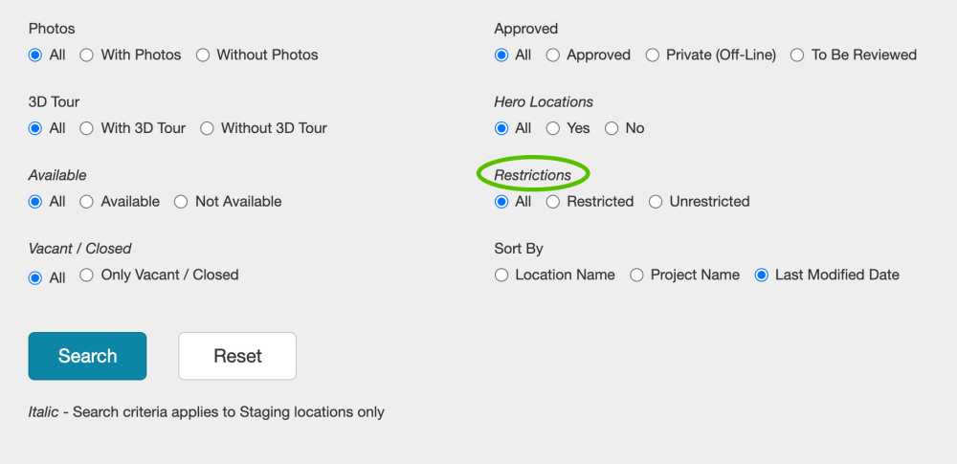Sort by Last Modified Date
This screenshot has width=957, height=464.
pyautogui.click(x=762, y=276)
